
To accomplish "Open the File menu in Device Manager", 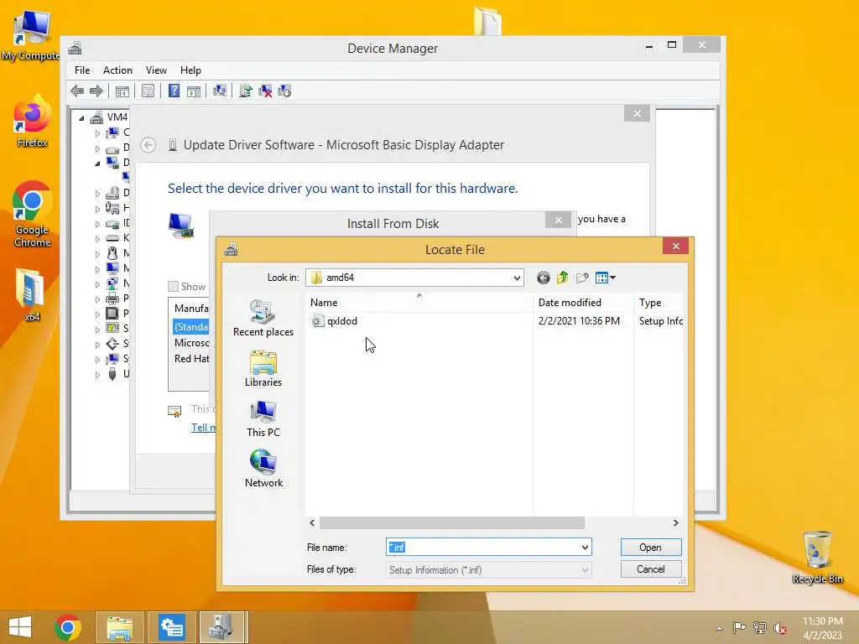I will [82, 70].
